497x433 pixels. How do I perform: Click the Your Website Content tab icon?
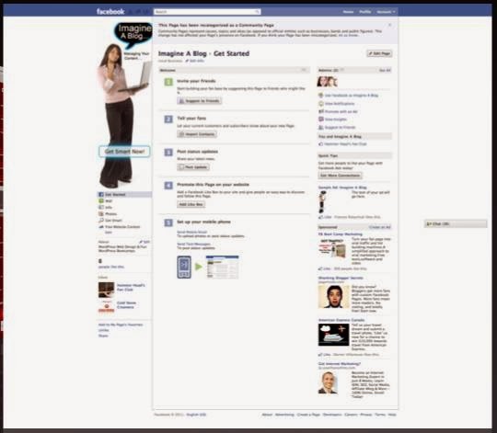[101, 227]
